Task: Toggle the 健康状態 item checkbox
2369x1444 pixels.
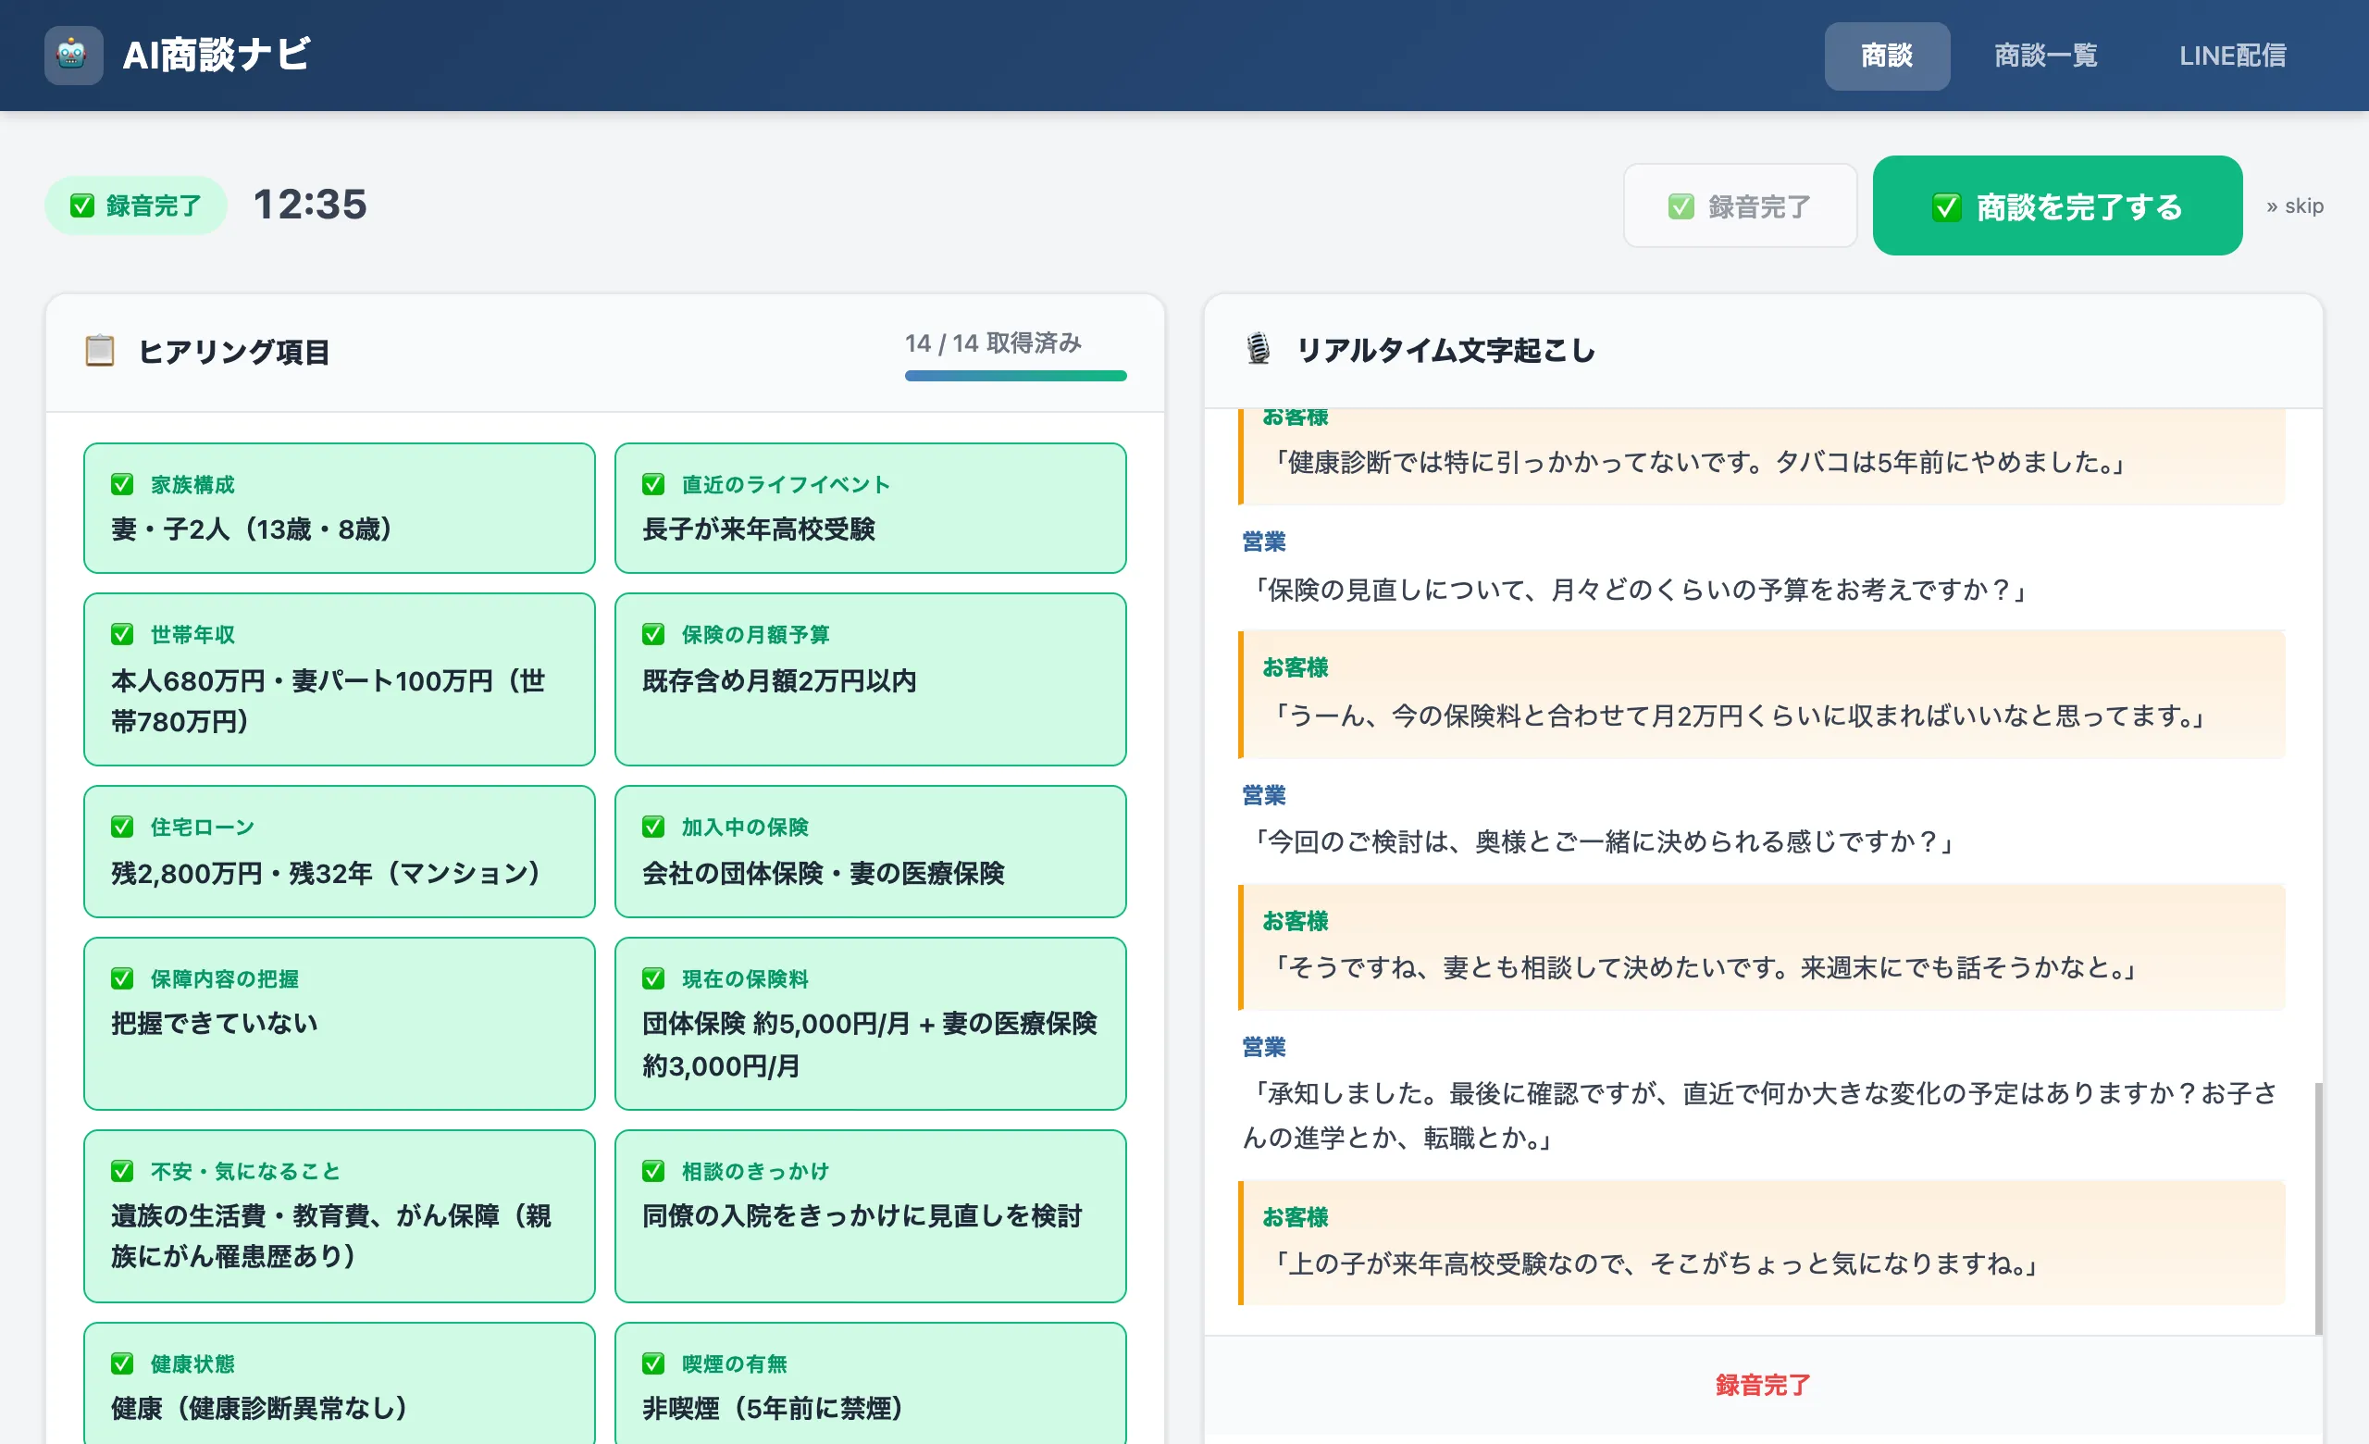Action: 121,1363
